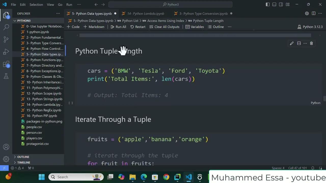326x183 pixels.
Task: Toggle the TIMELINE section open
Action: [23, 162]
